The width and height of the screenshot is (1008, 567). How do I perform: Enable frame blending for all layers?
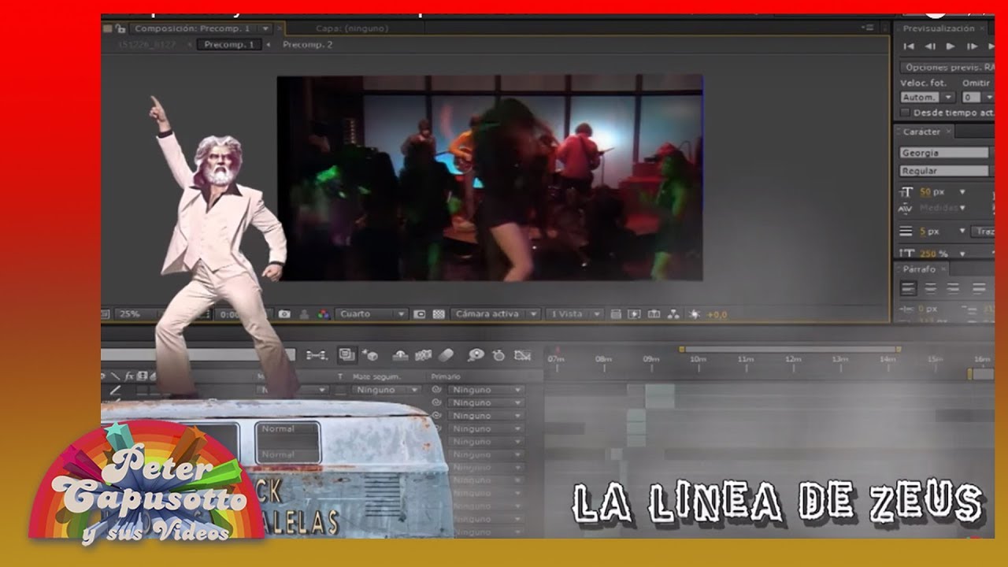pyautogui.click(x=424, y=355)
